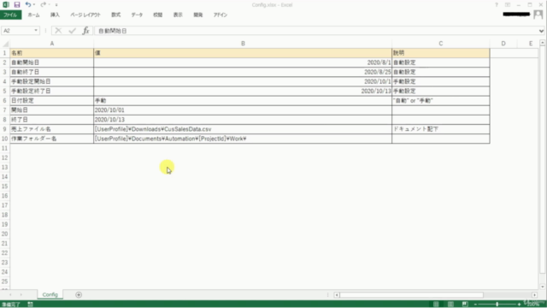The height and width of the screenshot is (308, 547).
Task: Click the macro record icon in status bar
Action: 31,305
